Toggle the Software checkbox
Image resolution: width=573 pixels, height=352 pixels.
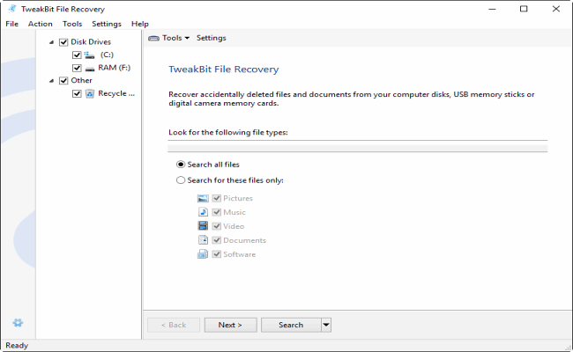pos(217,254)
